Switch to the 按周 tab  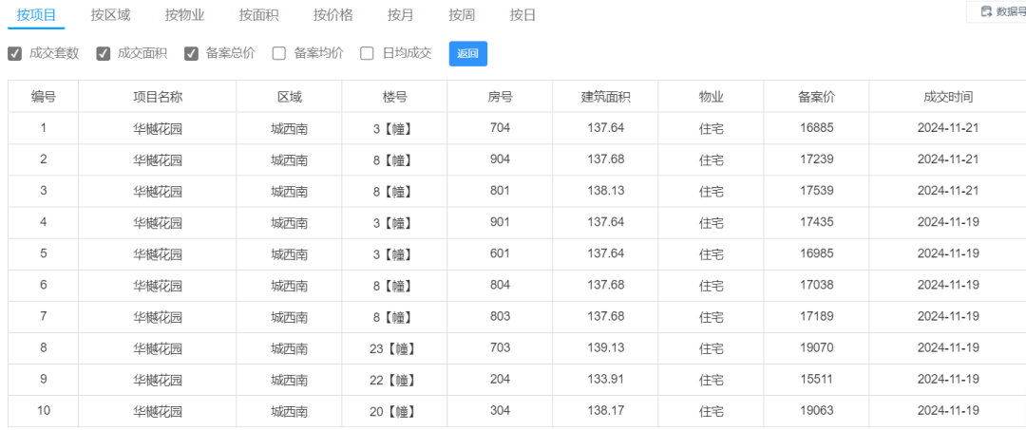(x=462, y=15)
